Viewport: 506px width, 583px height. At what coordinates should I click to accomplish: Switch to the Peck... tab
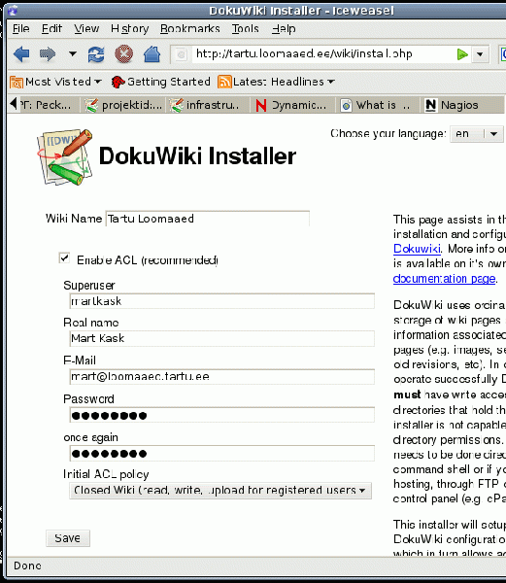click(50, 105)
